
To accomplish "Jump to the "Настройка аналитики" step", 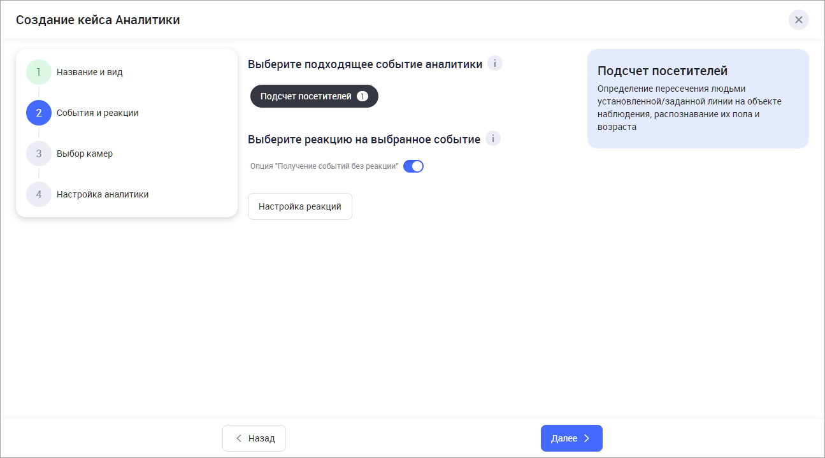I will (x=102, y=194).
